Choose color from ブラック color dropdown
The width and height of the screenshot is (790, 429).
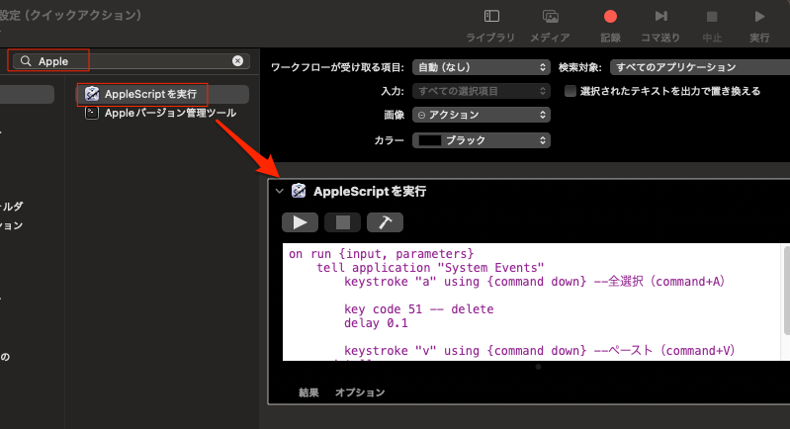point(481,140)
